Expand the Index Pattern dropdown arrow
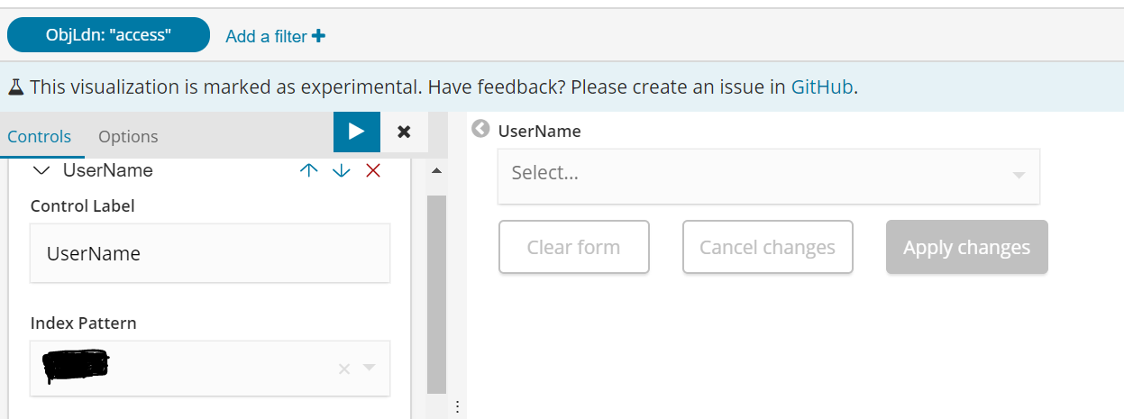The height and width of the screenshot is (419, 1124). click(369, 368)
